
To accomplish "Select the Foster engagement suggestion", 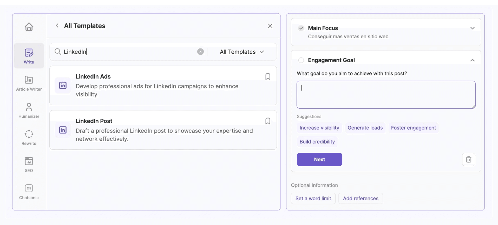I will (413, 128).
